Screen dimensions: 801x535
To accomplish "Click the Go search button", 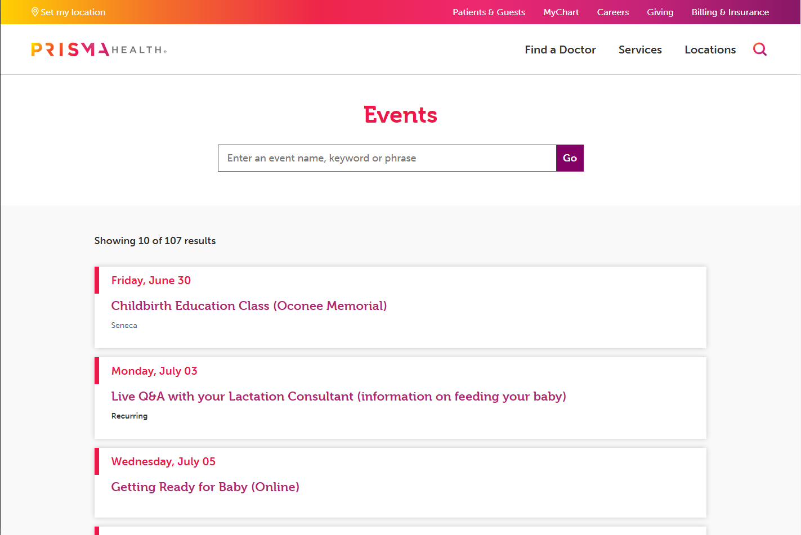I will click(x=570, y=158).
